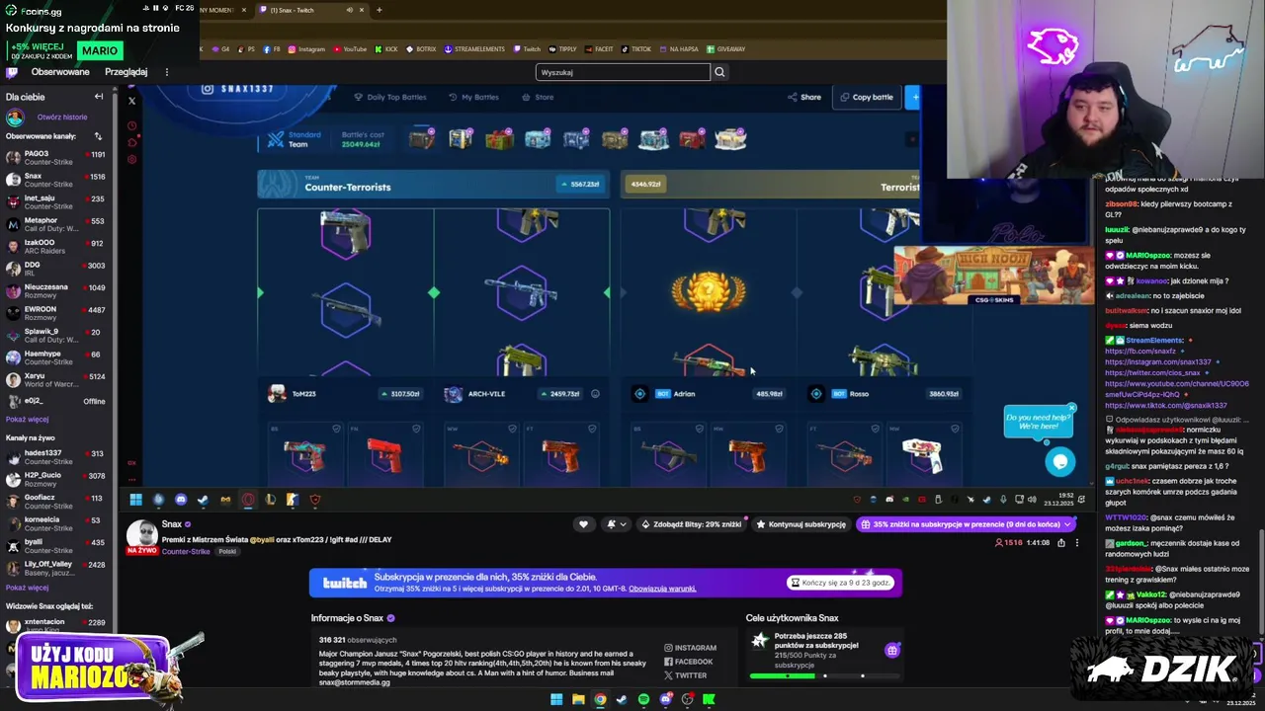Image resolution: width=1265 pixels, height=711 pixels.
Task: Click the Otwórz historie link
Action: pyautogui.click(x=62, y=117)
